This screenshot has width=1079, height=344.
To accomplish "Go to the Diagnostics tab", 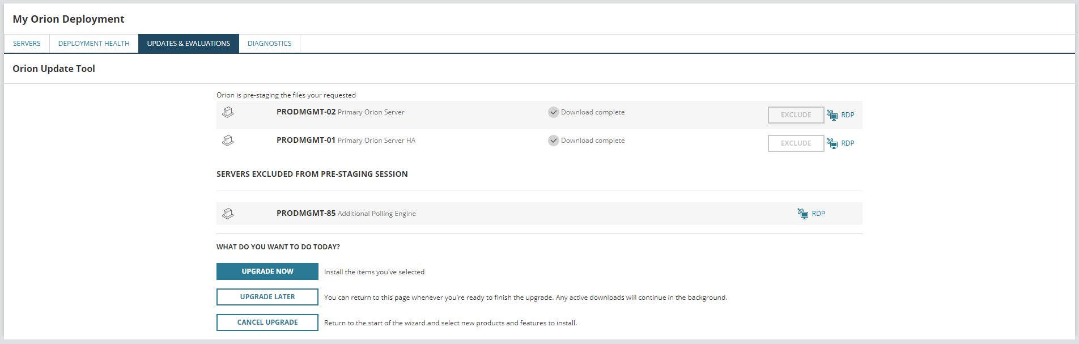I will (270, 44).
